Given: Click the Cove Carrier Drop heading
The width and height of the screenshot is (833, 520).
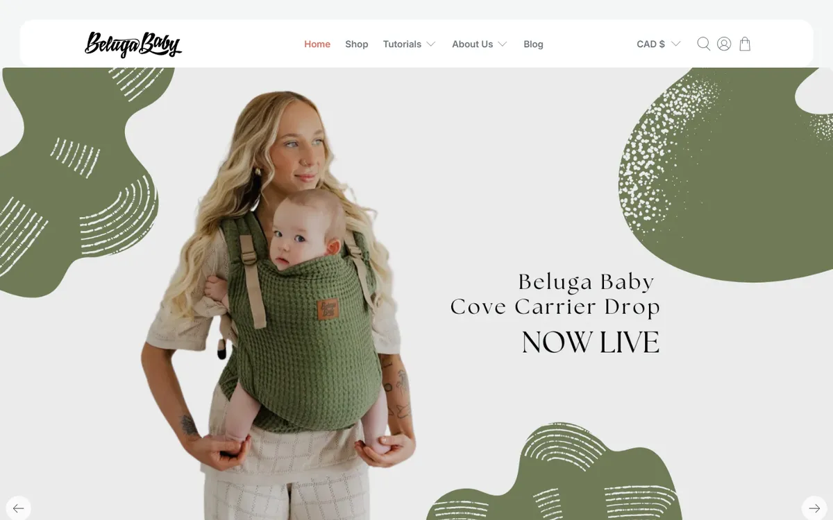Looking at the screenshot, I should (555, 307).
